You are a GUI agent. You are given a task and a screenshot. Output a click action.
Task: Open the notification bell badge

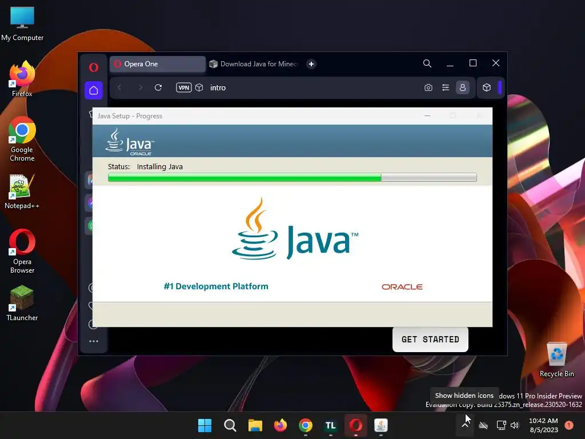point(569,425)
